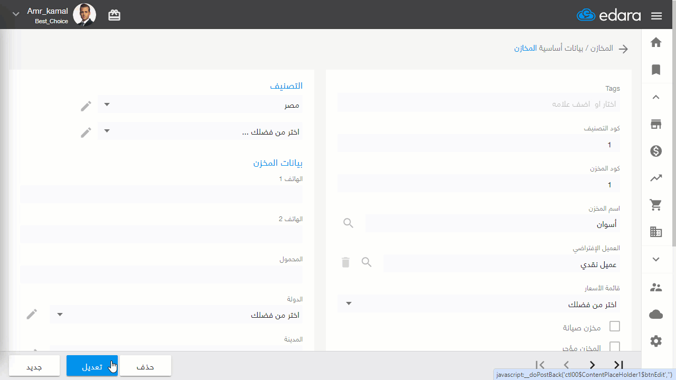Delete default customer with the trash icon
This screenshot has width=676, height=380.
(345, 262)
